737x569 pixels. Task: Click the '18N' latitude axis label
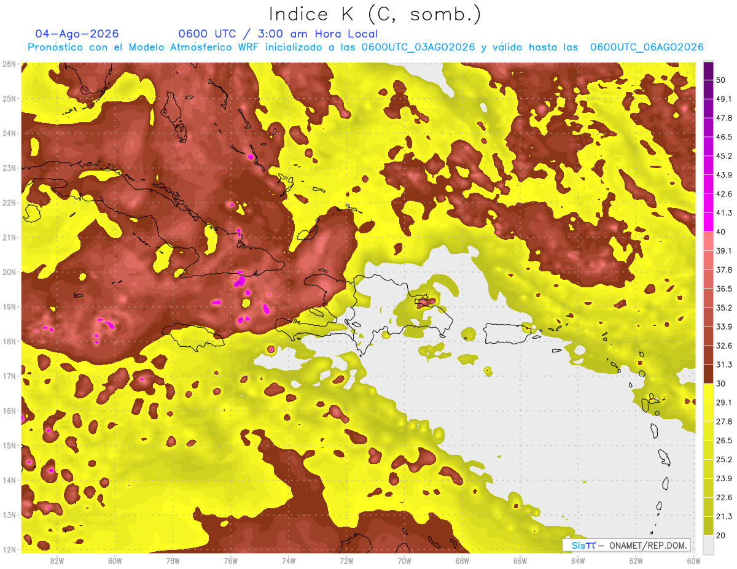click(9, 341)
